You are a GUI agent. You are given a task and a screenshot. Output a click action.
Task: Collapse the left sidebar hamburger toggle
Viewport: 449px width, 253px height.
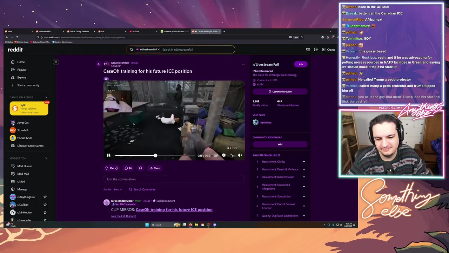click(55, 62)
